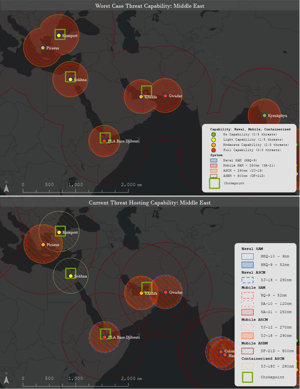
Task: Click the Mobile SAM (SA-21) swatch in top legend
Action: [214, 165]
